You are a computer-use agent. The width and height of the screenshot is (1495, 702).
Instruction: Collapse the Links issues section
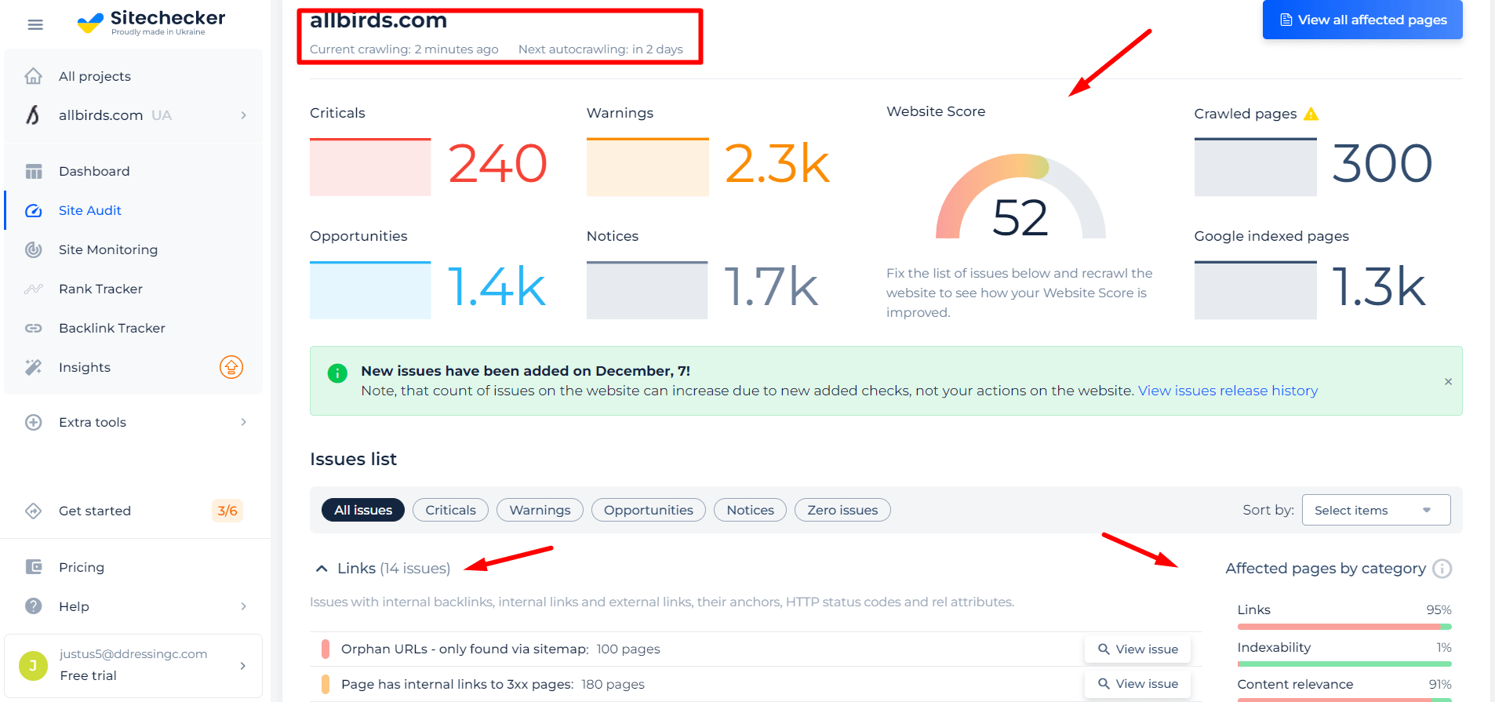point(322,569)
